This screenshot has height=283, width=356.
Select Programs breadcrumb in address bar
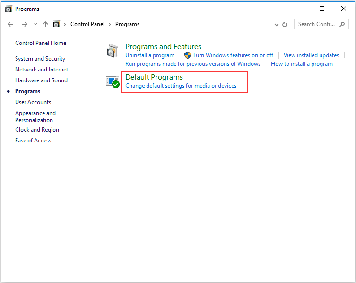(x=127, y=24)
